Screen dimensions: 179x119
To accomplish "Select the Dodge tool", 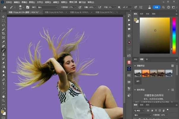I will click(3, 75).
